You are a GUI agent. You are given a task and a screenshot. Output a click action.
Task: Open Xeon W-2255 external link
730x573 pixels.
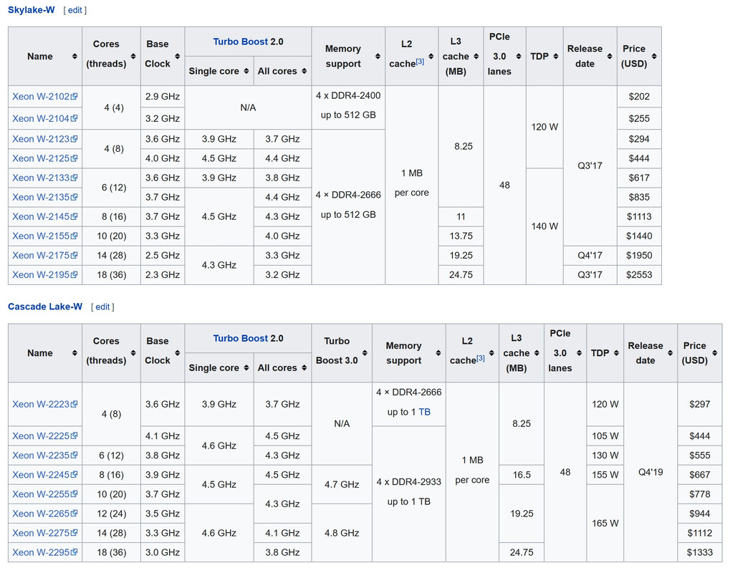click(x=44, y=494)
